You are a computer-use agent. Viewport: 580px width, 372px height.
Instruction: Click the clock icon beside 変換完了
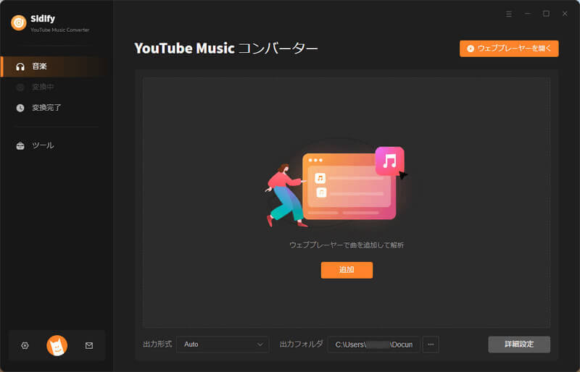click(x=20, y=108)
